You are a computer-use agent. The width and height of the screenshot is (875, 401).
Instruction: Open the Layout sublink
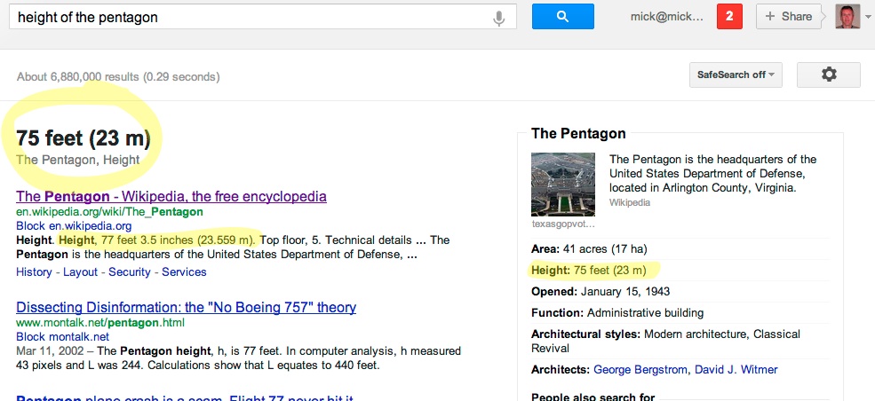tap(80, 272)
